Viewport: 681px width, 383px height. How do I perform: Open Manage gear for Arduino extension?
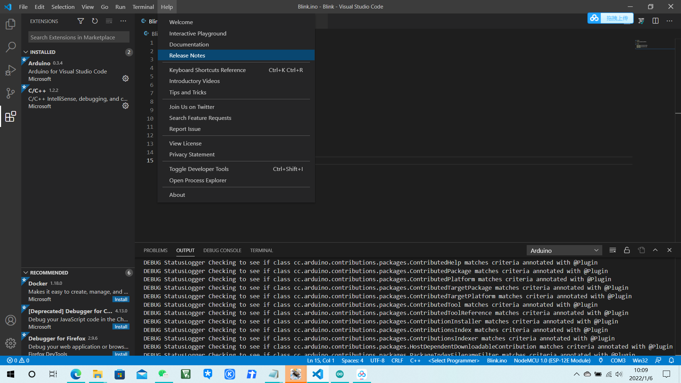126,78
